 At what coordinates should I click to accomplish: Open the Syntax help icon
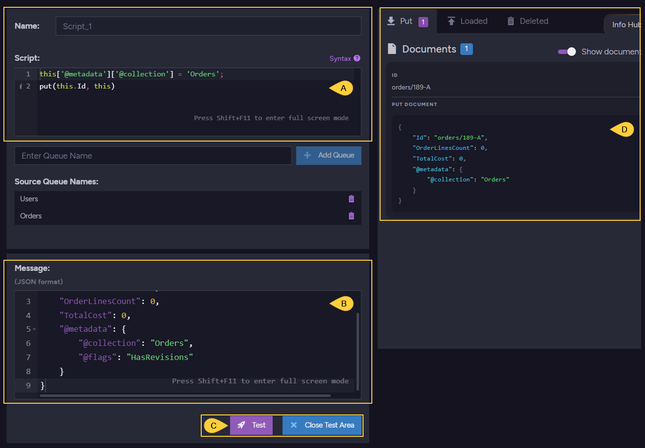point(357,58)
